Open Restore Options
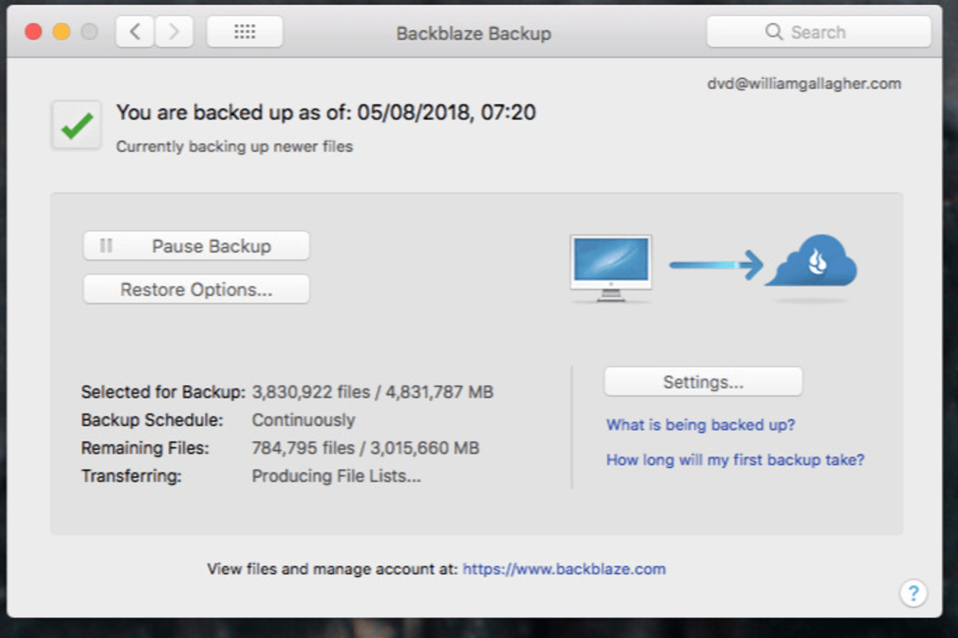 (x=196, y=290)
